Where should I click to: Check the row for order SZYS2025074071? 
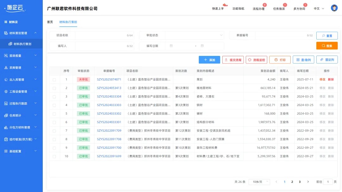pos(54,80)
